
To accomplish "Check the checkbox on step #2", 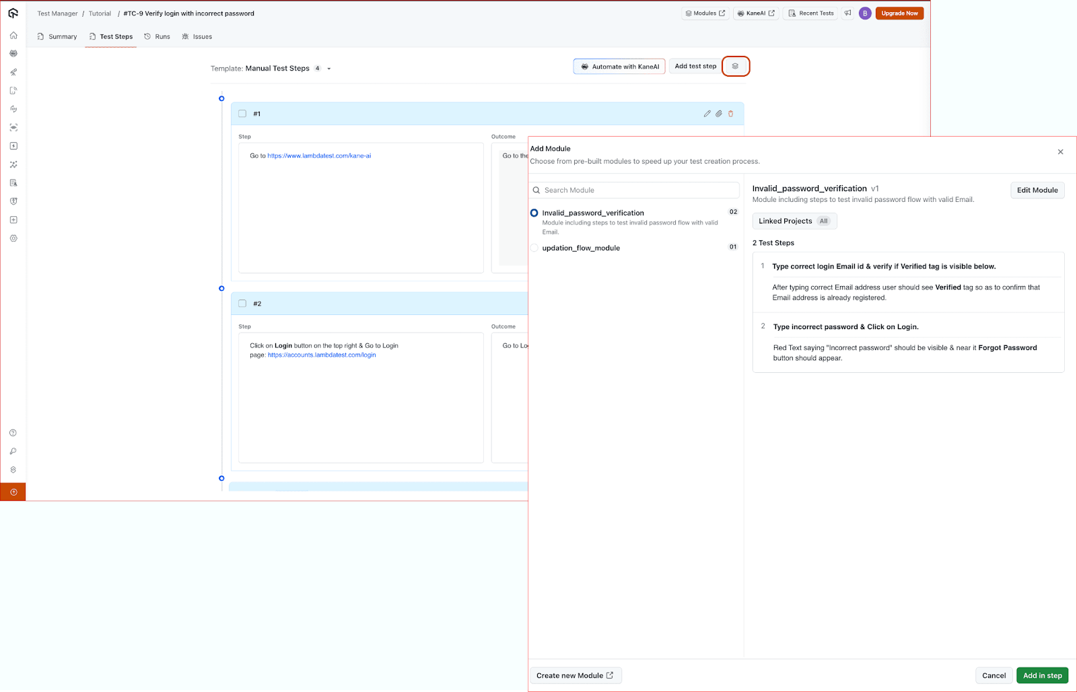I will (x=242, y=303).
